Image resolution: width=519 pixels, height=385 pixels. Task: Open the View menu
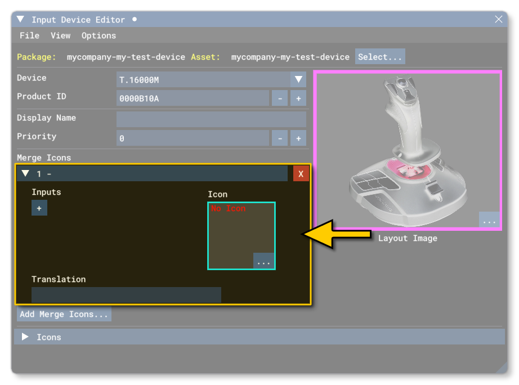[x=60, y=35]
